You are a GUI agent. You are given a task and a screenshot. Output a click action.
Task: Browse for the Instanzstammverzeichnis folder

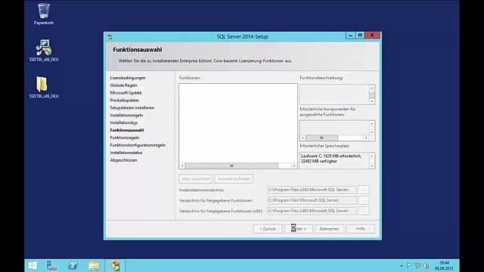click(x=364, y=190)
